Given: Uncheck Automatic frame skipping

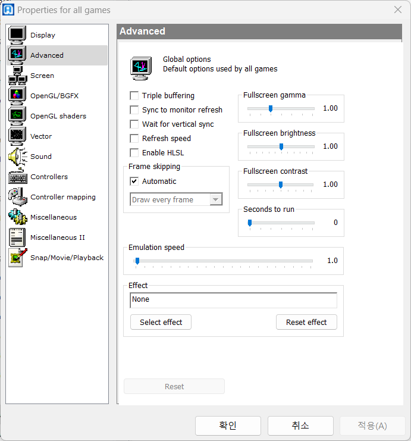Looking at the screenshot, I should point(134,181).
